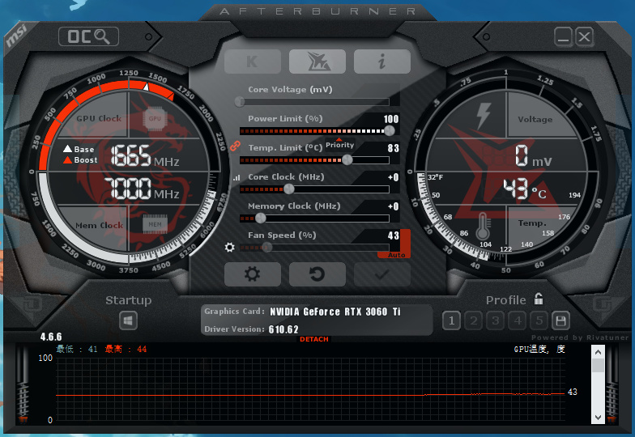Select profile slot 1
This screenshot has width=635, height=437.
pyautogui.click(x=452, y=320)
